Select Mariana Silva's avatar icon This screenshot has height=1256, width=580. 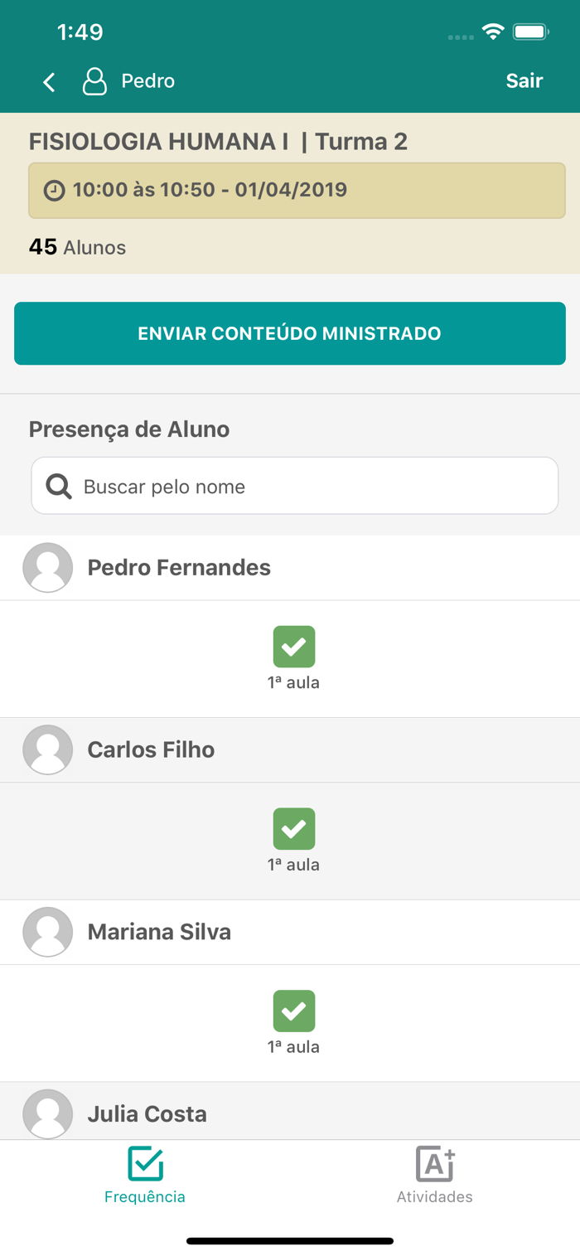click(x=47, y=932)
